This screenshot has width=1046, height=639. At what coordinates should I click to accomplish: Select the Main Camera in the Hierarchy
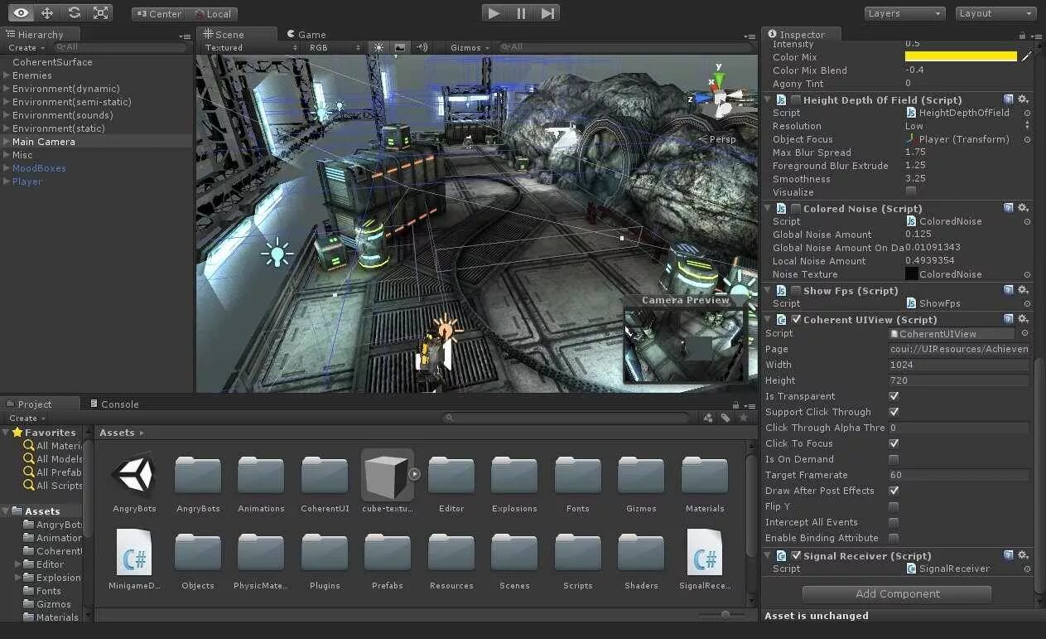[x=45, y=141]
